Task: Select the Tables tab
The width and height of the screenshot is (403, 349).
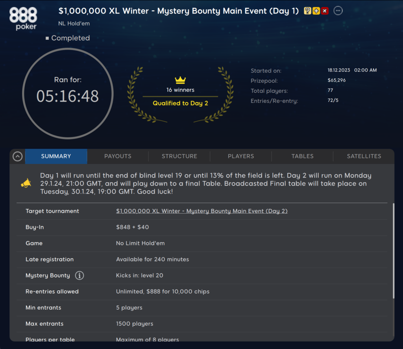Action: [x=302, y=156]
